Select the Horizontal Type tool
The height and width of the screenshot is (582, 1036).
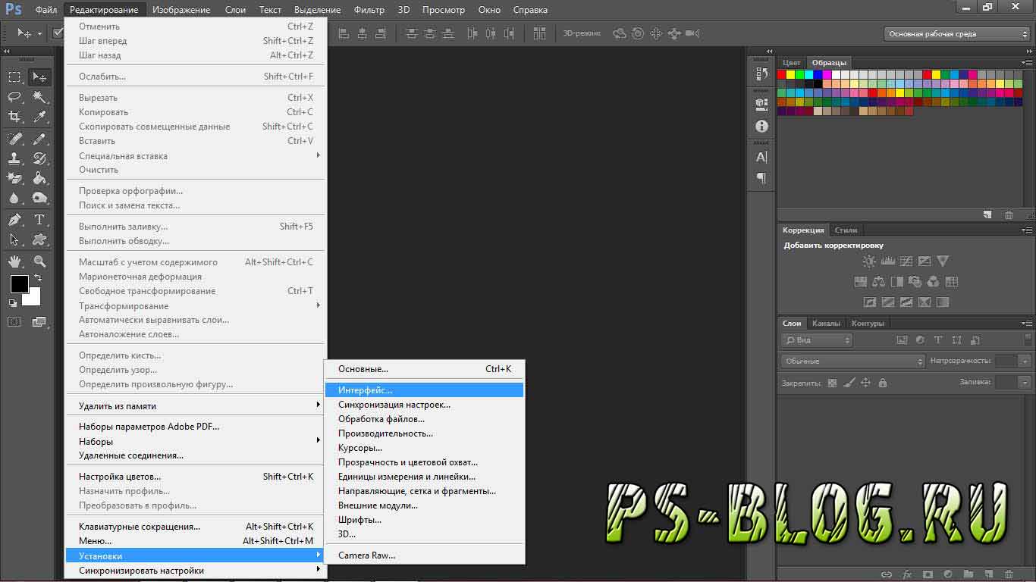pyautogui.click(x=39, y=220)
